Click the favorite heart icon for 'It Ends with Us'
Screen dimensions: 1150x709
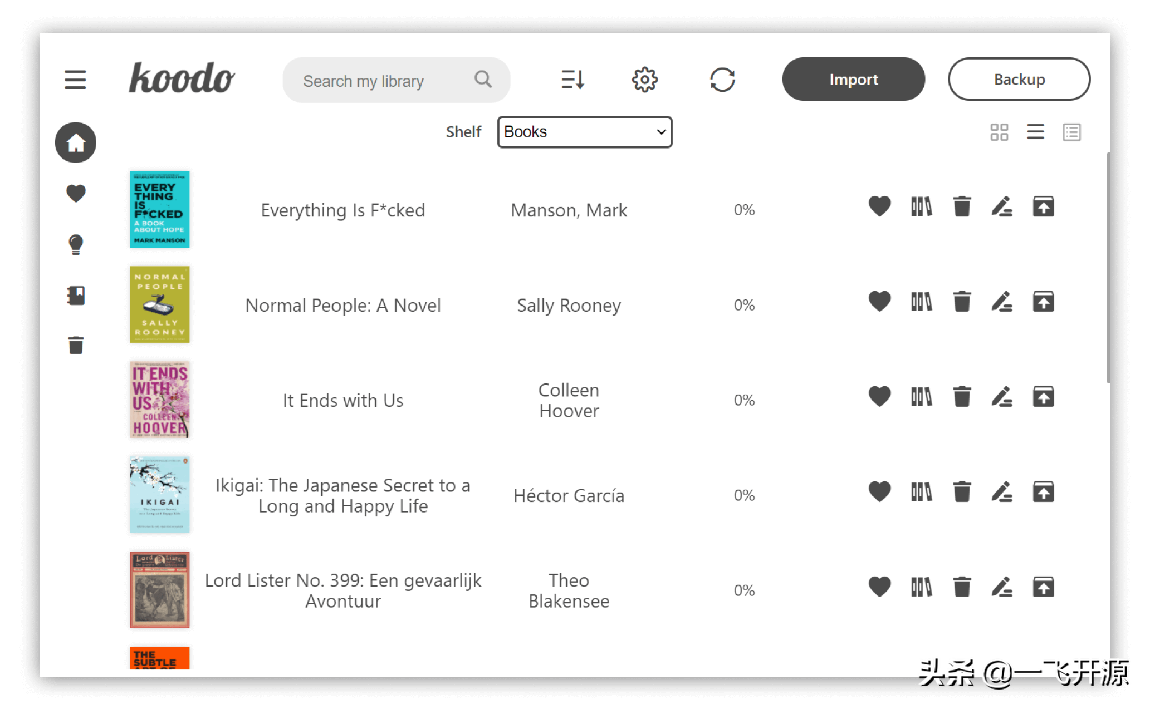click(x=879, y=400)
